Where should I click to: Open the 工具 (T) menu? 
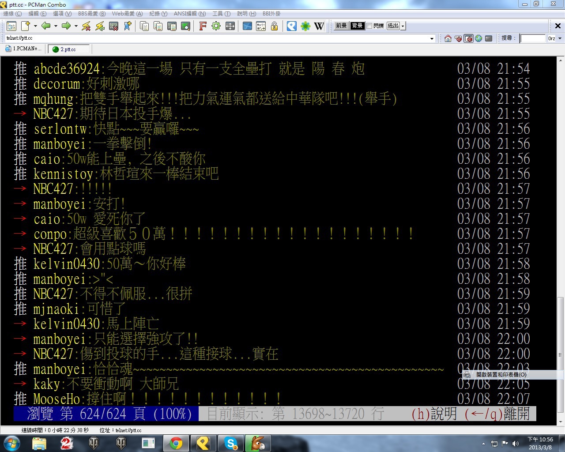tap(222, 14)
